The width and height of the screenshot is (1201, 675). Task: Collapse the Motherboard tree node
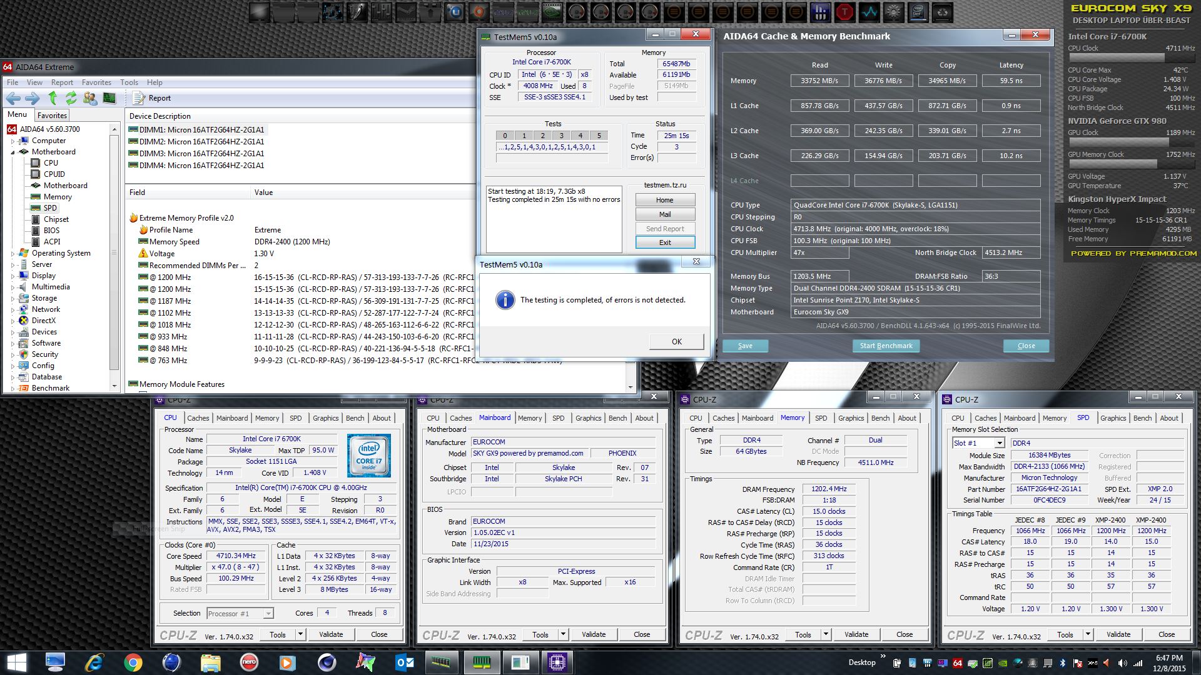coord(13,152)
